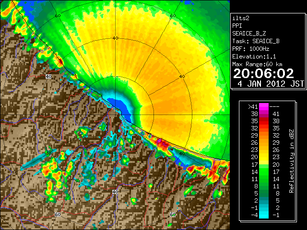The width and height of the screenshot is (307, 230).
Task: Select the '4 JAN 2012 JST' date
Action: coord(271,84)
